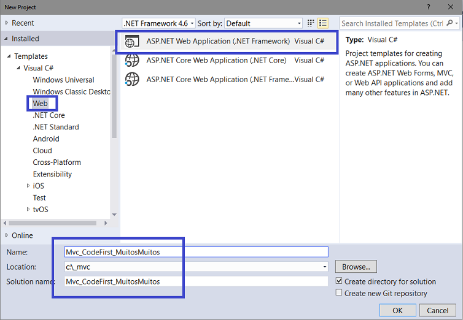
Task: Select ASP.NET Core Web Application (.NET Frame... template
Action: tap(227, 80)
